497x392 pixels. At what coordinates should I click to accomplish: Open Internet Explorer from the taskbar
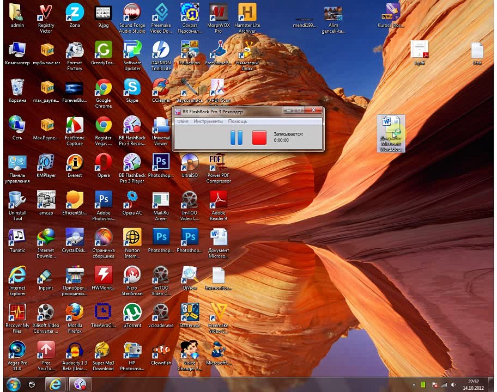55,384
